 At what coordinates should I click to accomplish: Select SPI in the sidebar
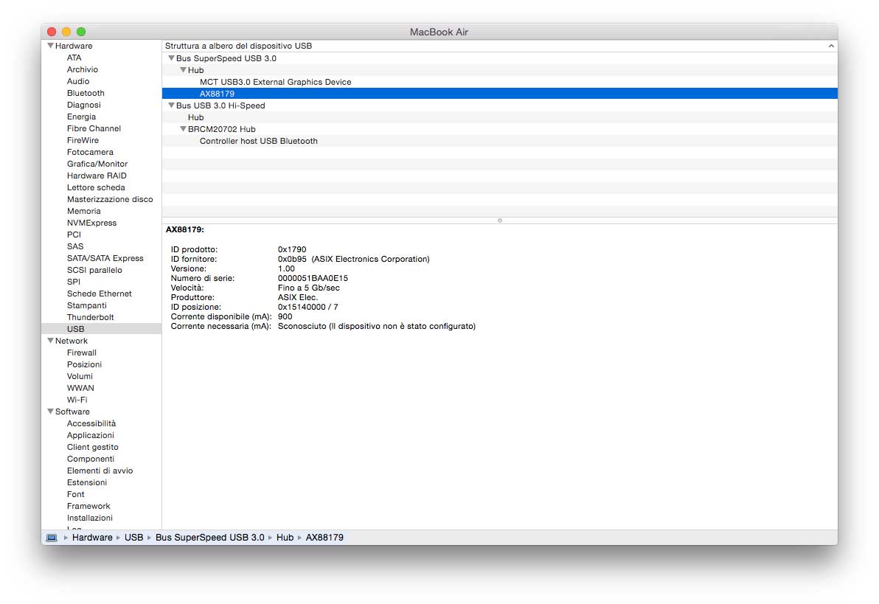click(74, 281)
